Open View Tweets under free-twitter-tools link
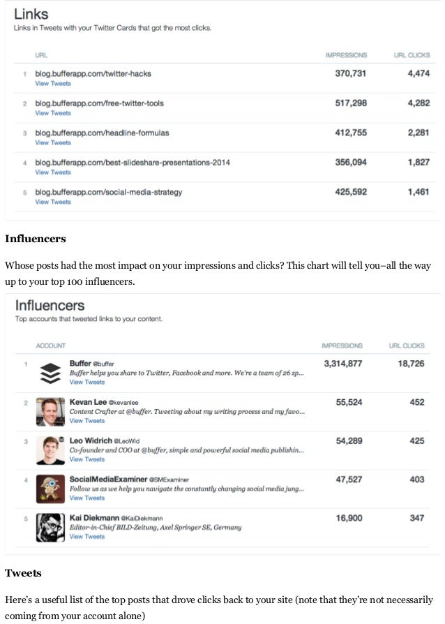 [x=53, y=113]
